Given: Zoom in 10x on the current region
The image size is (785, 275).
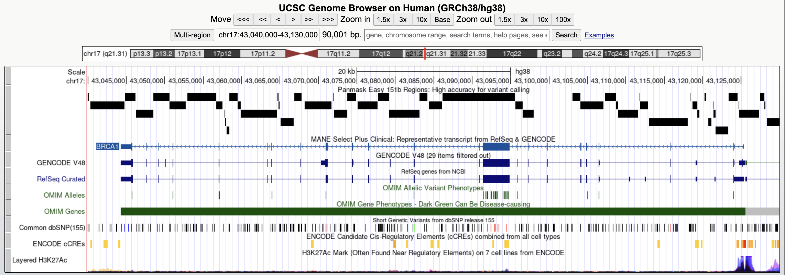Looking at the screenshot, I should pos(421,19).
